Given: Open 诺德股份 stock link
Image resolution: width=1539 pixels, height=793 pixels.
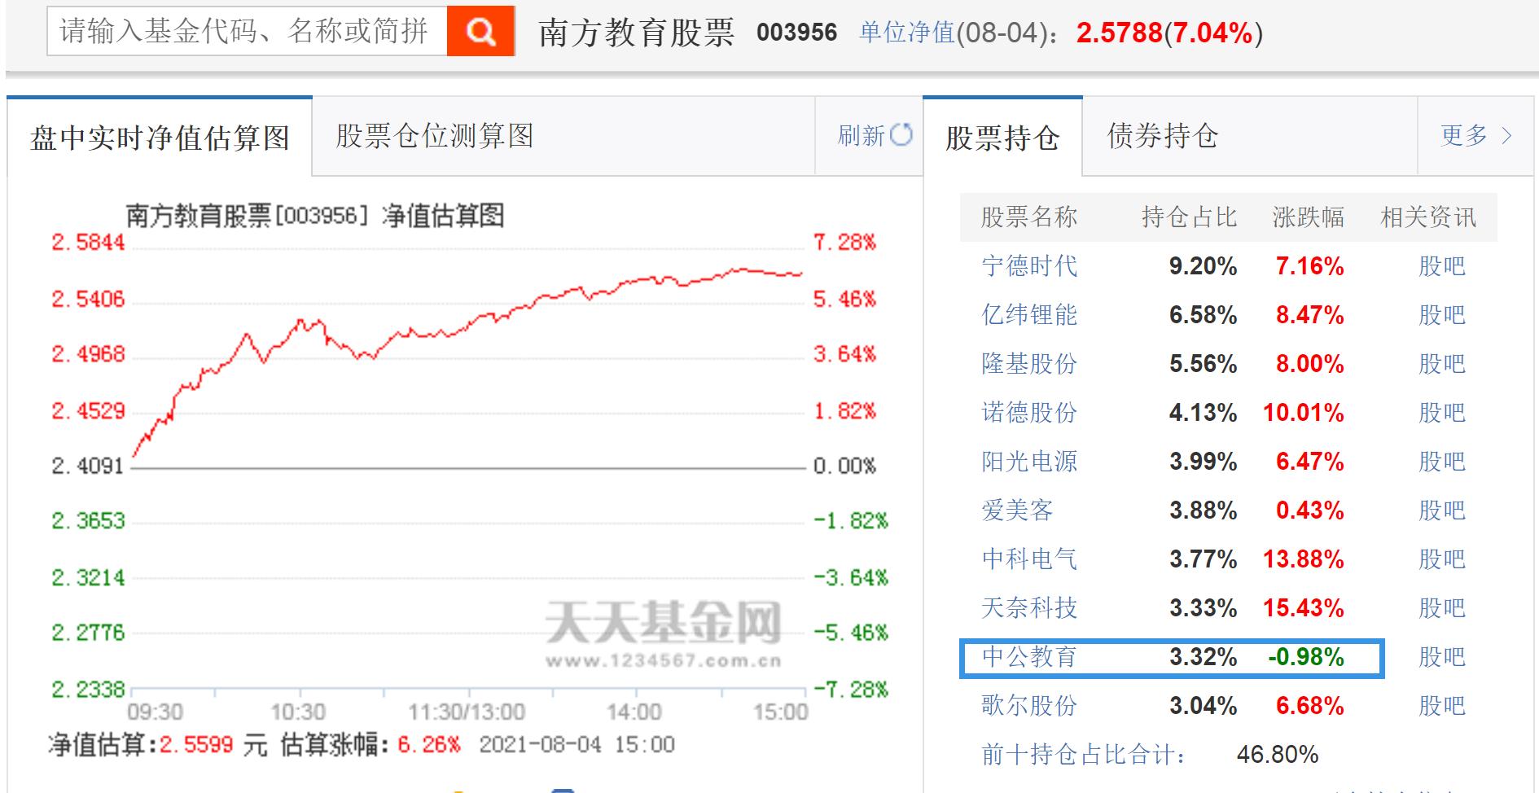Looking at the screenshot, I should [x=1029, y=413].
